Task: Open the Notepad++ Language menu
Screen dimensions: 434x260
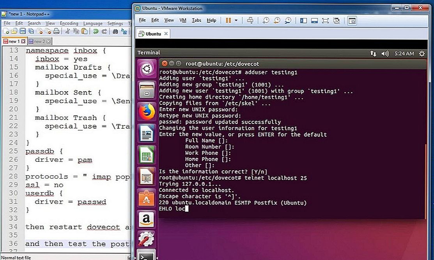Action: click(x=93, y=23)
